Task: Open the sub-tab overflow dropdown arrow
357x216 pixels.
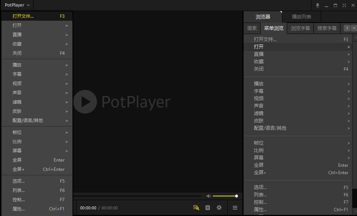Action: (x=354, y=28)
